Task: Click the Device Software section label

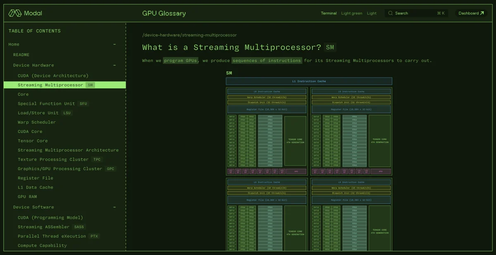Action: pyautogui.click(x=33, y=207)
